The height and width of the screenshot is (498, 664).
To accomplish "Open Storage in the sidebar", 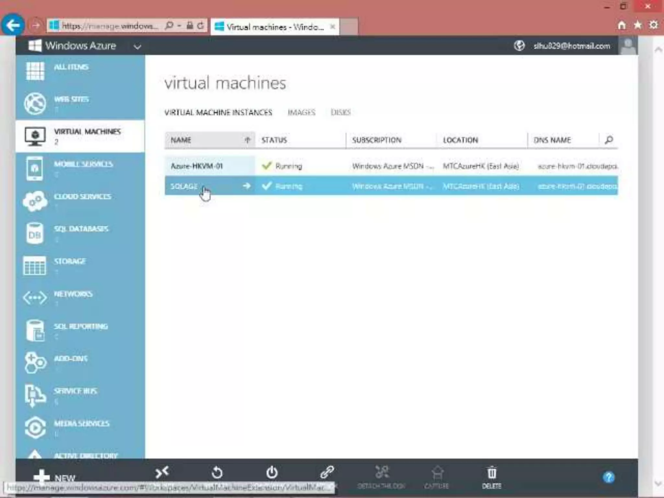I will [70, 261].
